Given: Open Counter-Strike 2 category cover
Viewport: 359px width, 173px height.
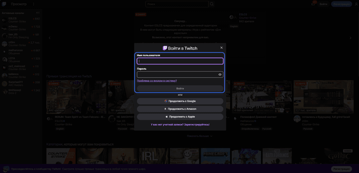Looking at the screenshot, I should click(x=61, y=156).
